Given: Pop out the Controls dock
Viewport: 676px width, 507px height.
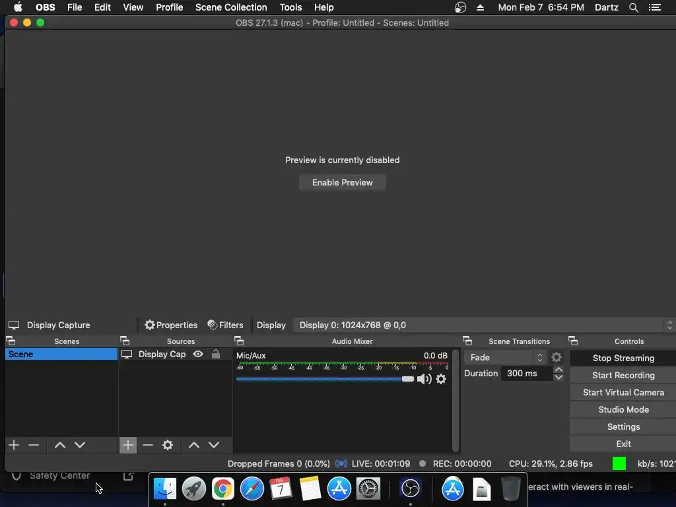Looking at the screenshot, I should click(x=573, y=341).
